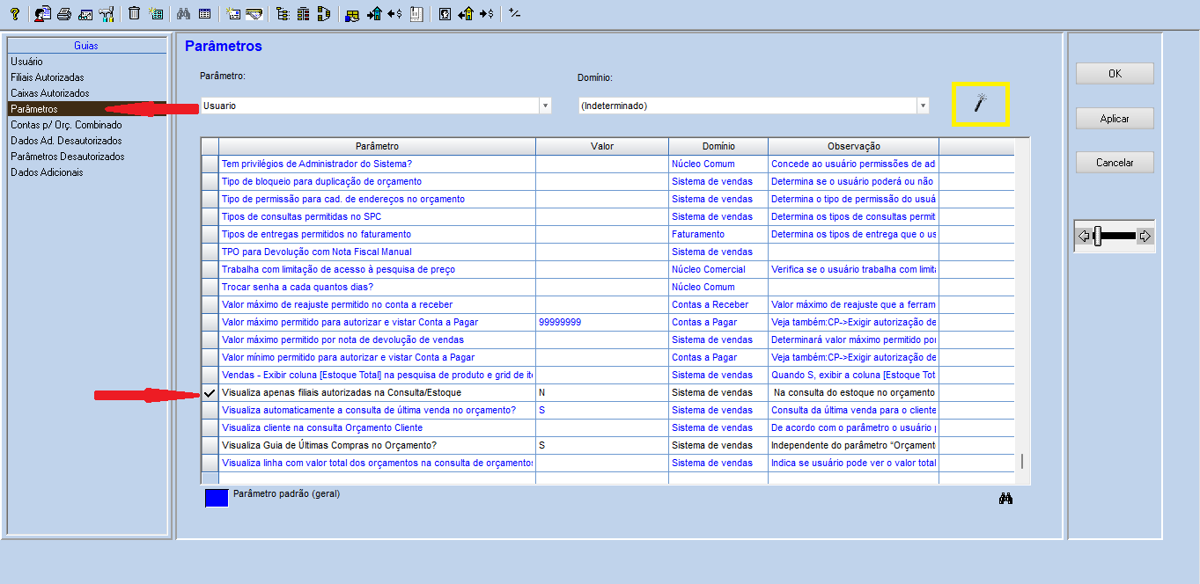
Task: Click the hammer tools icon in the toolbar
Action: click(107, 13)
